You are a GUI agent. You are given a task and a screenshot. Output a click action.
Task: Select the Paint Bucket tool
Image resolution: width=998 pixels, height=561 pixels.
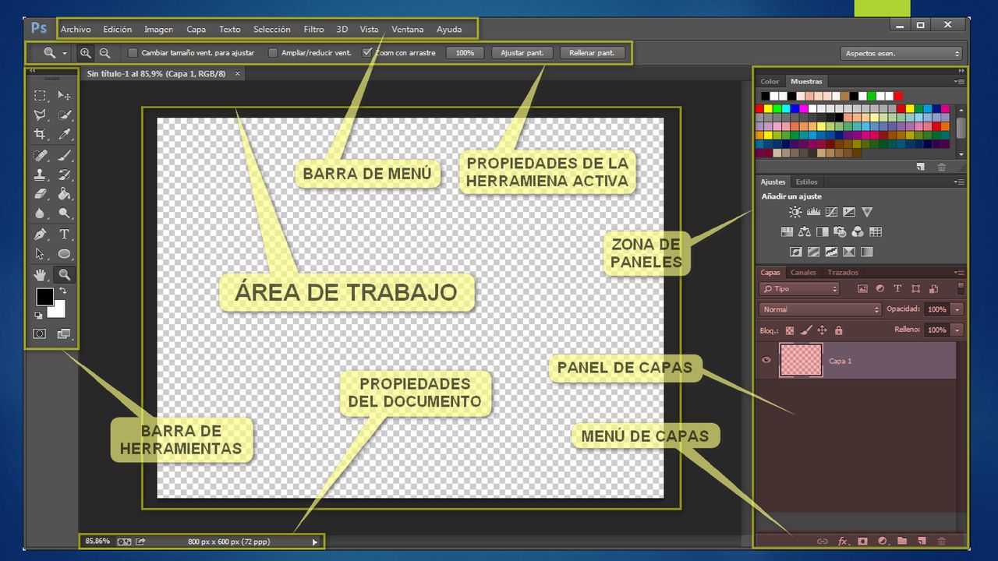point(65,194)
